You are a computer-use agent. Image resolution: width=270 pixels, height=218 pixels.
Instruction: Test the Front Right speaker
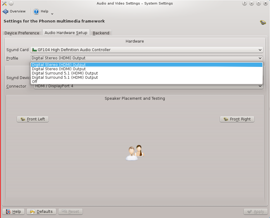pos(237,119)
